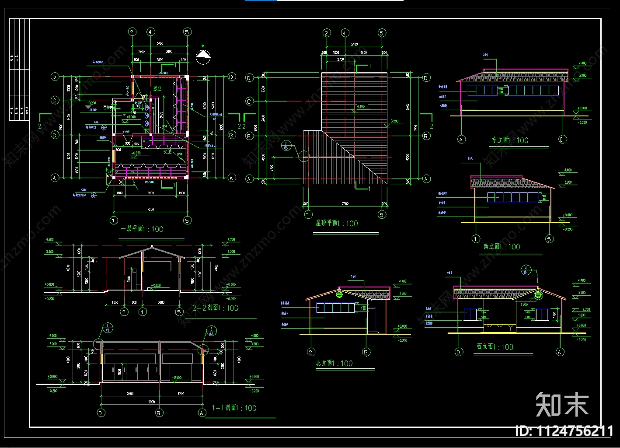The image size is (620, 448).
Task: Select axis bubble D under west elevation
Action: click(459, 352)
